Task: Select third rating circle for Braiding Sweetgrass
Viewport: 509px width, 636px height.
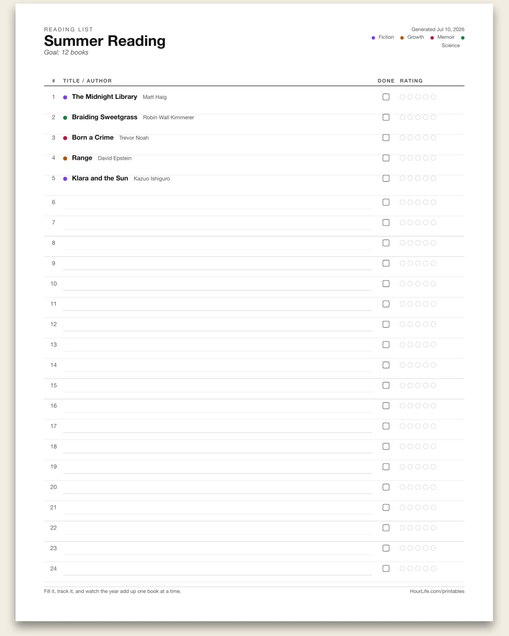Action: [418, 117]
